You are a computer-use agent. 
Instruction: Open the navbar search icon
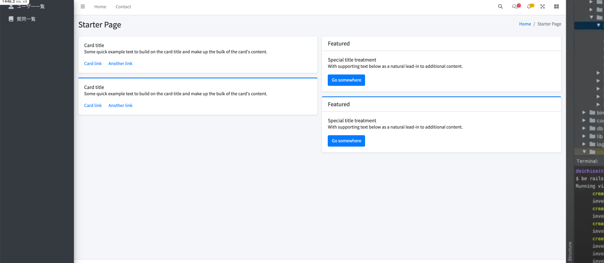point(500,7)
